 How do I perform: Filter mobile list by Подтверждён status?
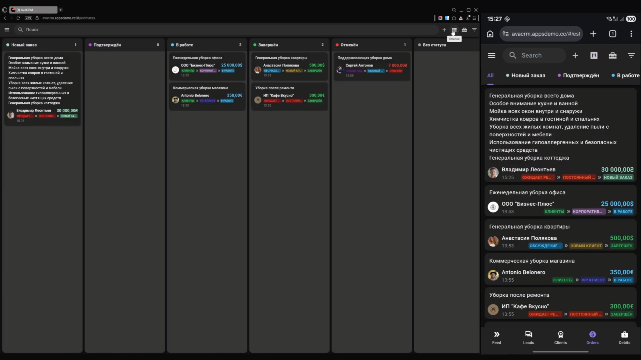coord(581,75)
